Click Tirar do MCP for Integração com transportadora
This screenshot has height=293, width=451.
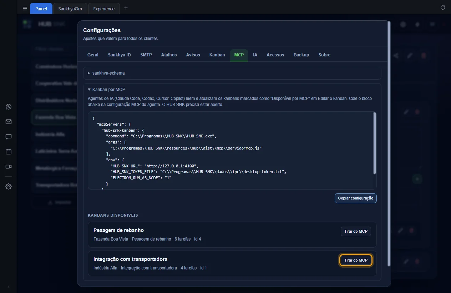(x=356, y=260)
